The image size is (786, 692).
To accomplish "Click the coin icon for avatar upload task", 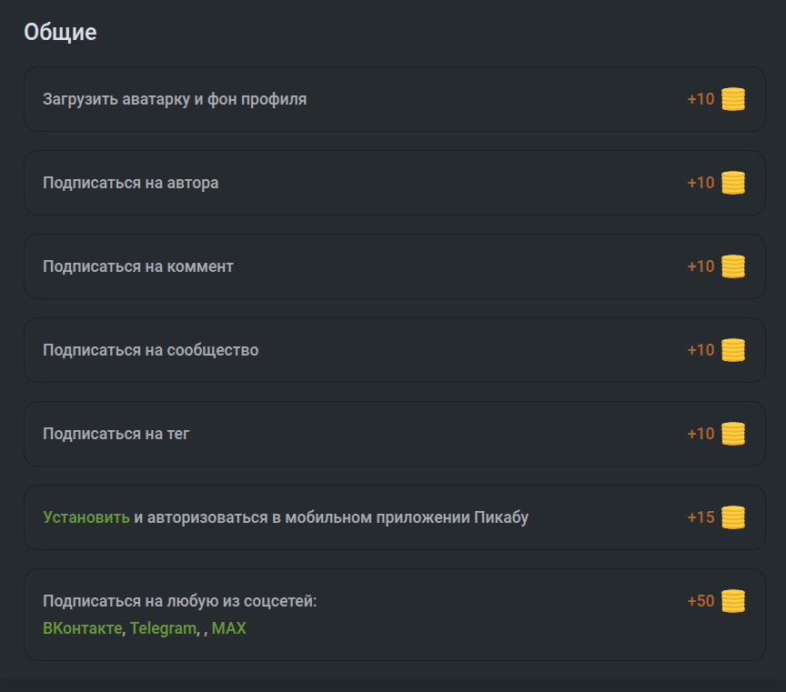I will pyautogui.click(x=733, y=99).
